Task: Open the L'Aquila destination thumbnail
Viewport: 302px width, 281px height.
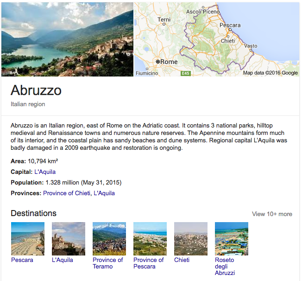Action: [x=69, y=239]
